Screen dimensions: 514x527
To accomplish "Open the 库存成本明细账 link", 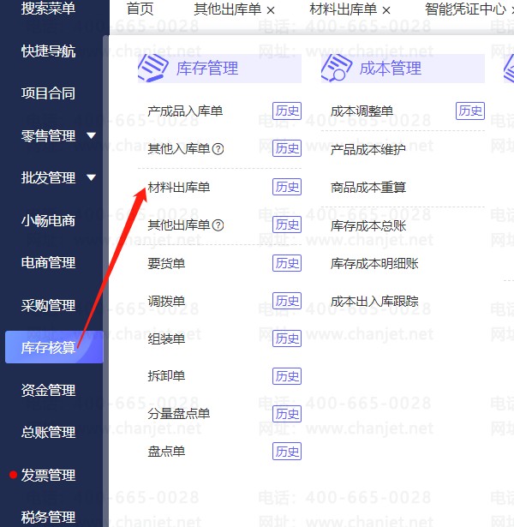I will pos(374,264).
